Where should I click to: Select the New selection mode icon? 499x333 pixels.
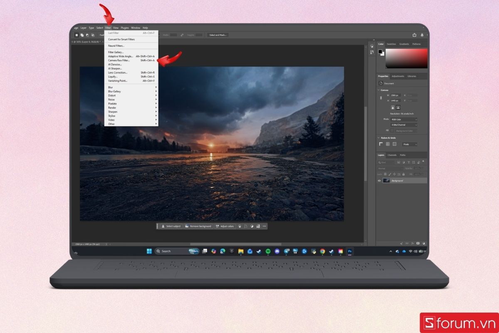click(77, 35)
